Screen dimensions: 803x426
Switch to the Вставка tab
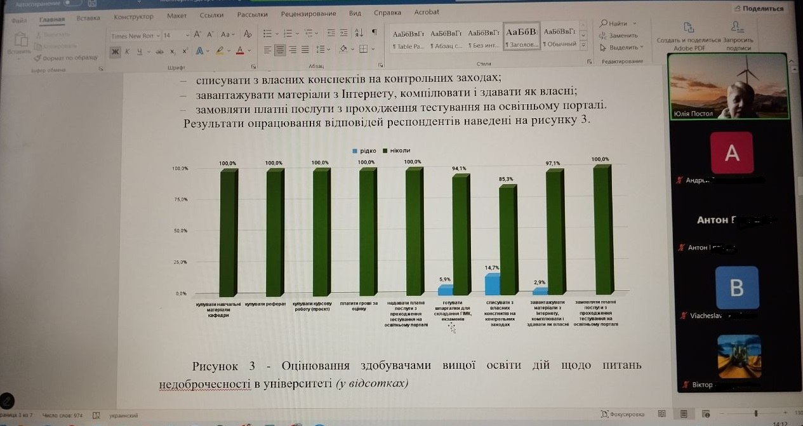click(x=88, y=18)
